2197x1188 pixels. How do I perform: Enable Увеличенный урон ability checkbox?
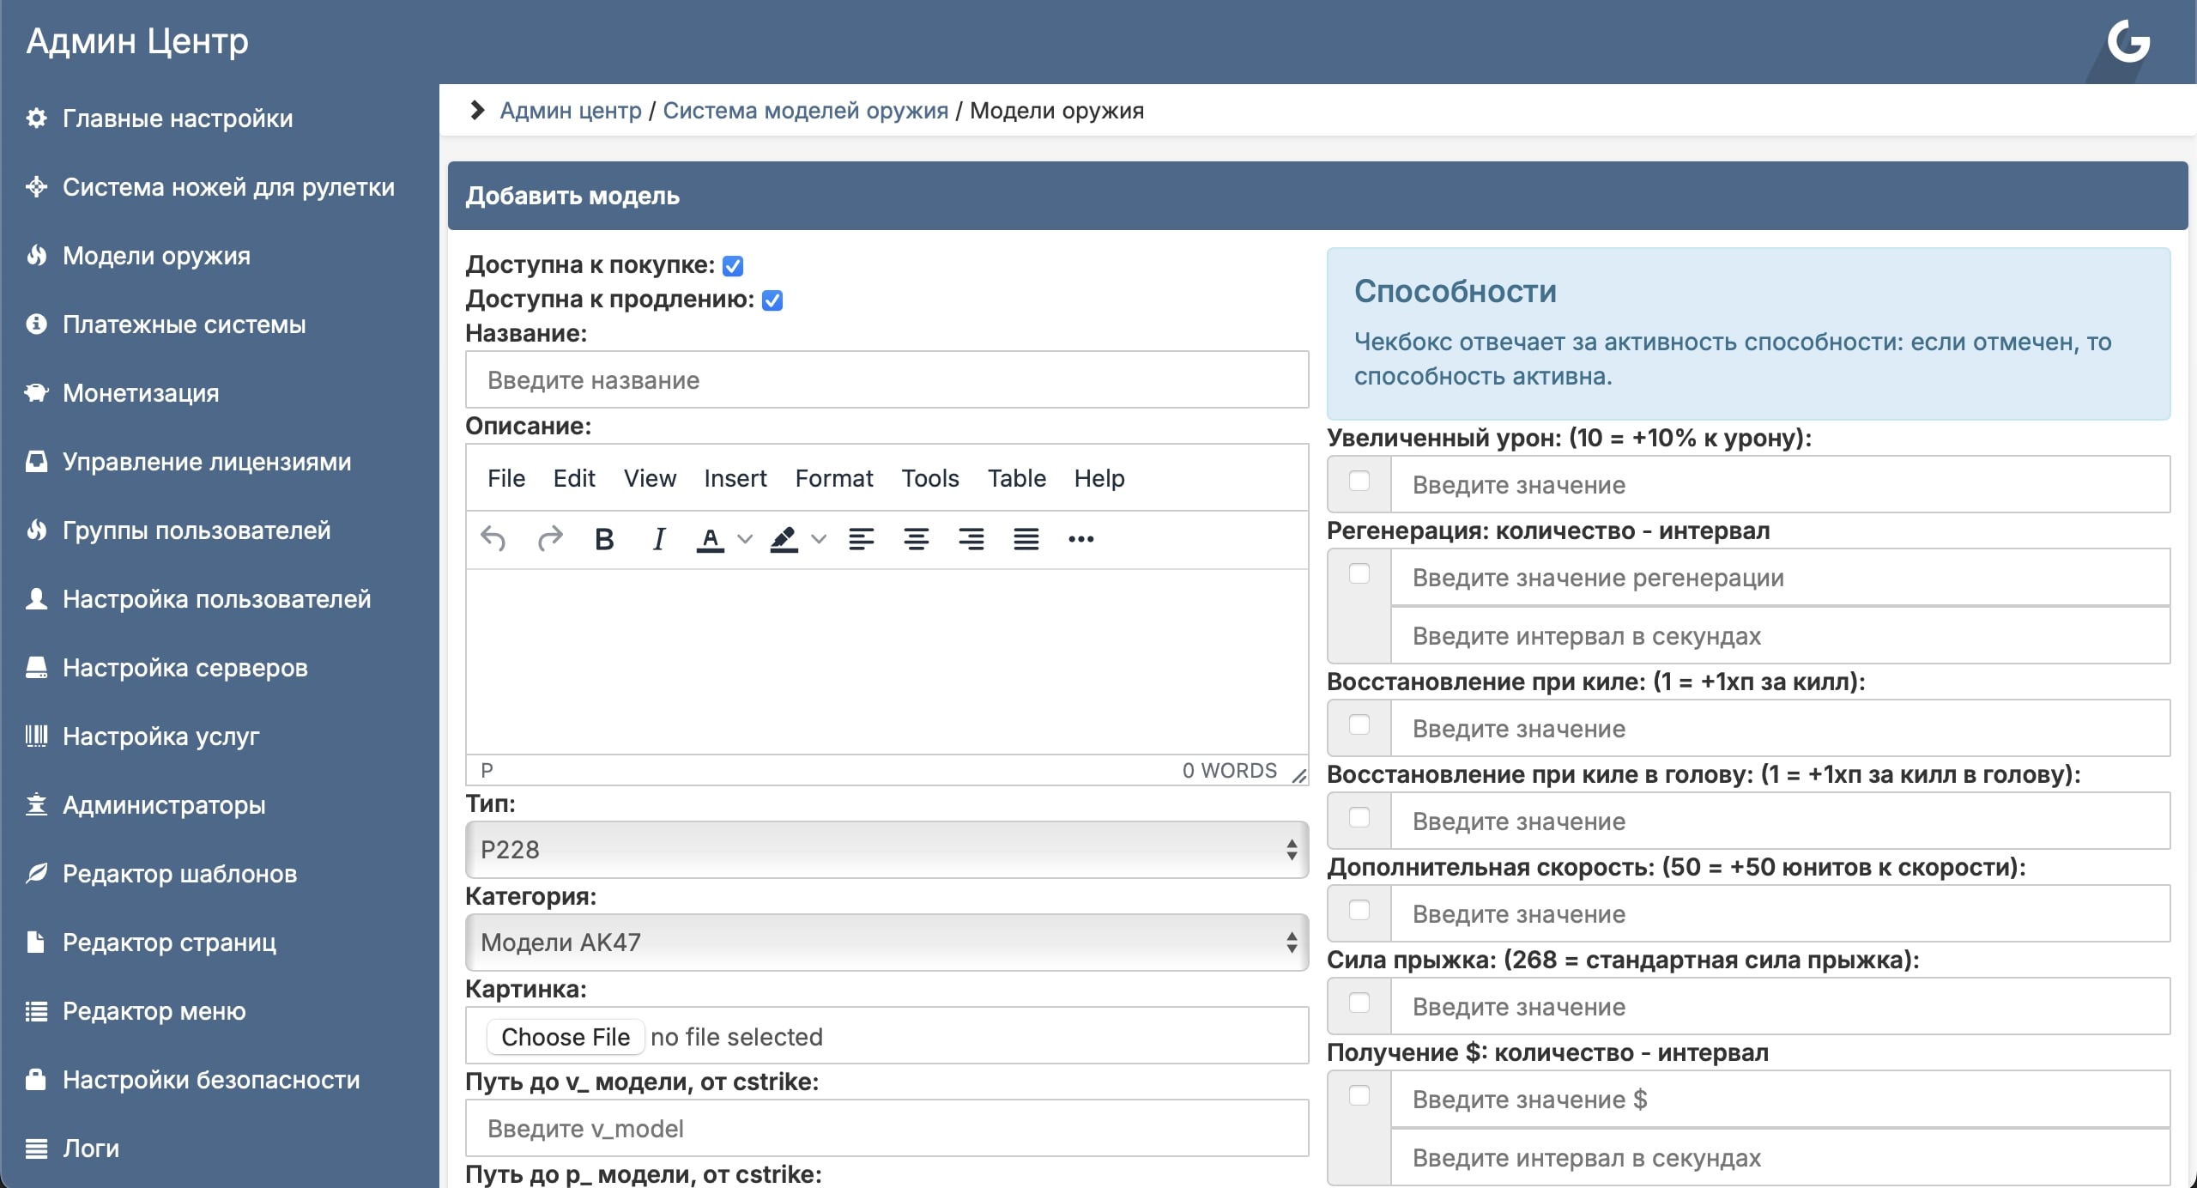tap(1359, 481)
